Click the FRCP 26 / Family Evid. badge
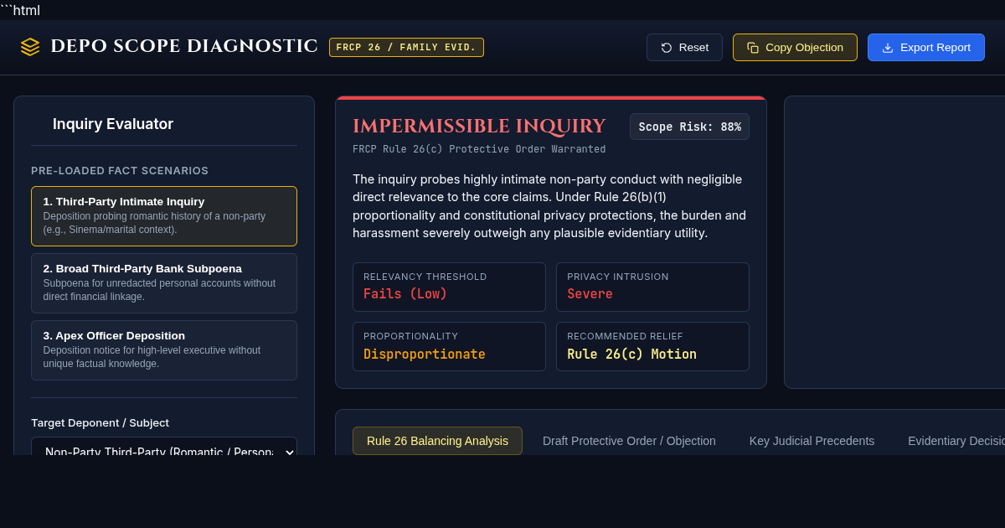Screen dimensions: 1005x528 [x=406, y=47]
